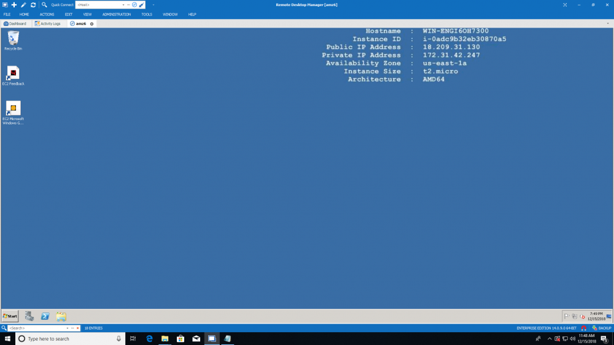Open the Recycle Bin on remote desktop
This screenshot has width=614, height=345.
[13, 39]
